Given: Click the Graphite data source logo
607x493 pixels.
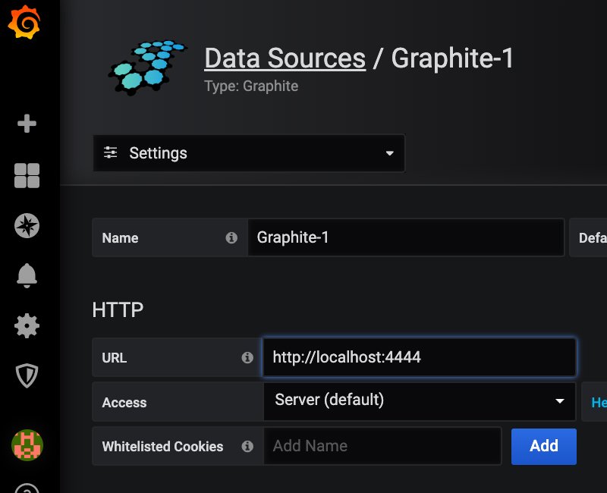Looking at the screenshot, I should (x=149, y=64).
